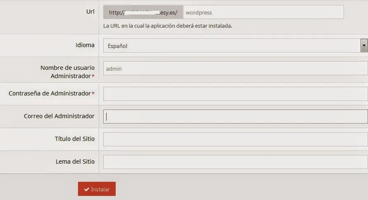Click the Url label
Viewport: 368px width, 200px height.
click(90, 12)
